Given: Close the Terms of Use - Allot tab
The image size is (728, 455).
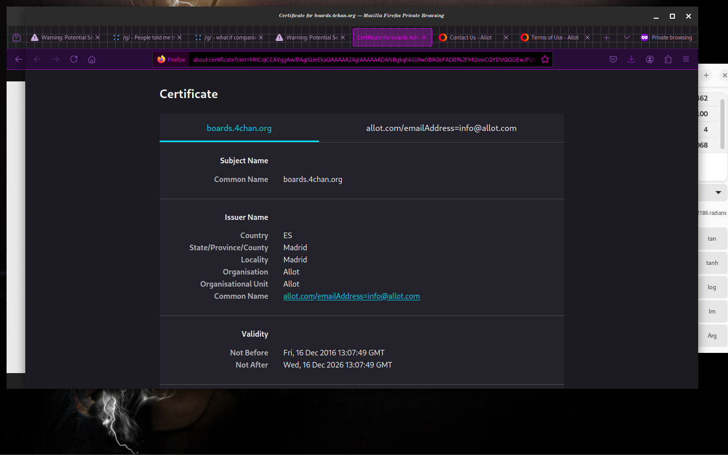Looking at the screenshot, I should click(x=587, y=37).
